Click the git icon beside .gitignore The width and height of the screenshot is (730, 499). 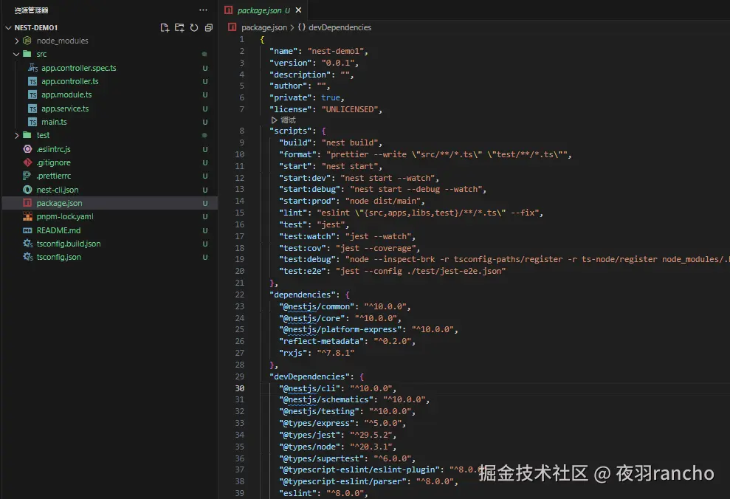pos(27,163)
